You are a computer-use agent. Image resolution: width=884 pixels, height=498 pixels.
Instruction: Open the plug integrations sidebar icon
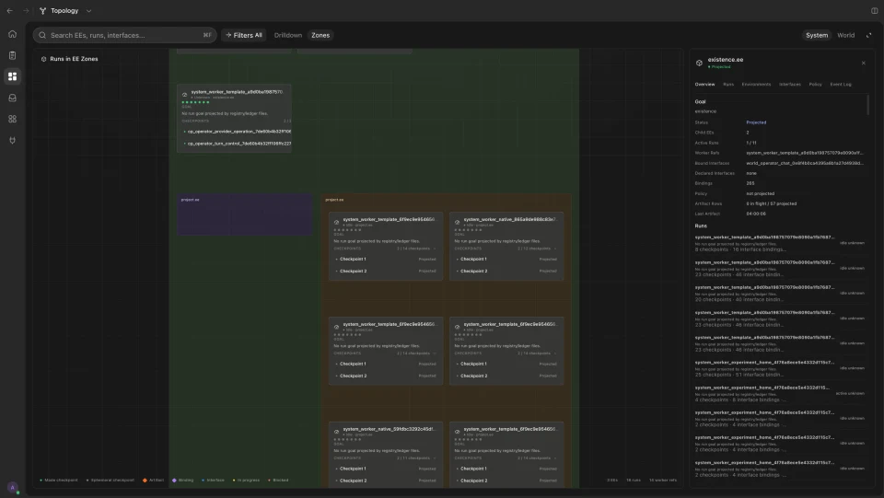point(12,141)
